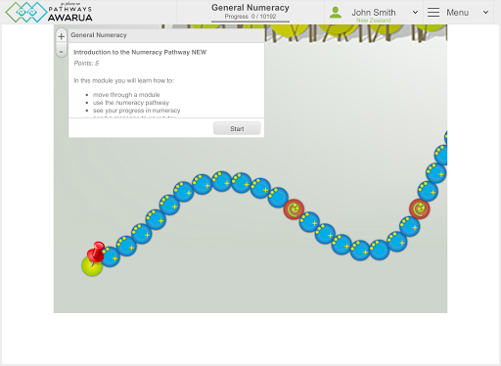Click the General Numeracy panel title
The height and width of the screenshot is (366, 501).
pyautogui.click(x=99, y=35)
